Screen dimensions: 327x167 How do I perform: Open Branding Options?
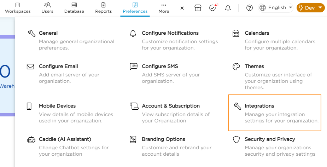pyautogui.click(x=163, y=139)
